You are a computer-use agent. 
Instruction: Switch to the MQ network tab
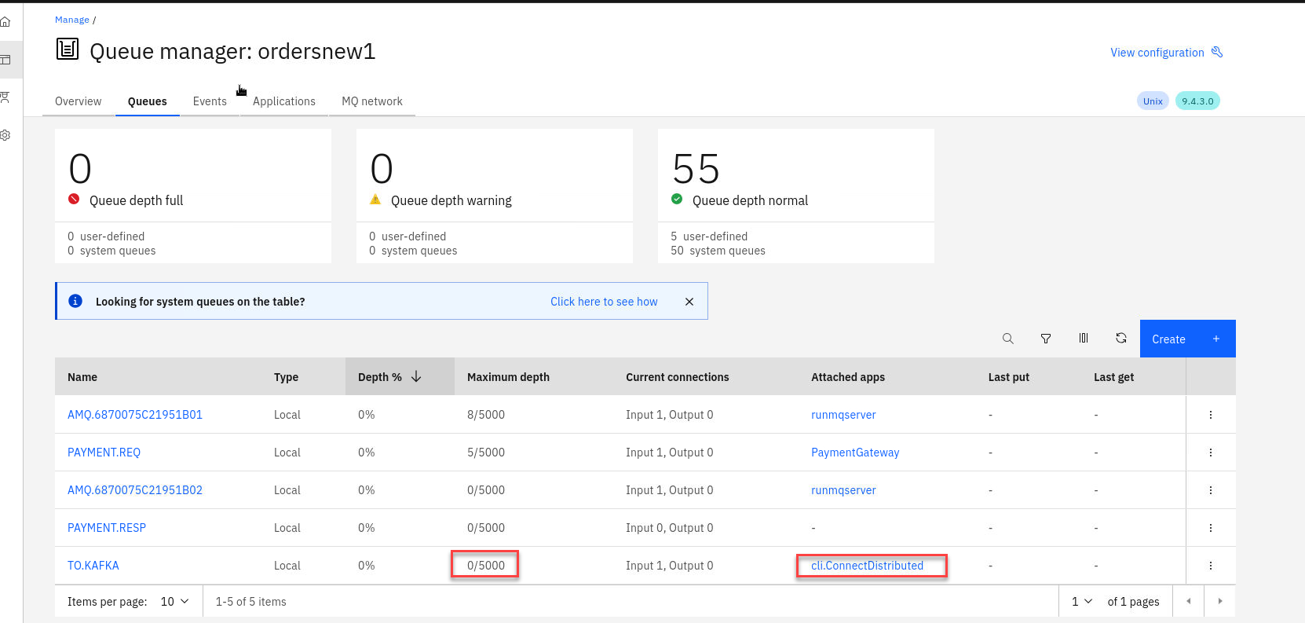tap(371, 101)
